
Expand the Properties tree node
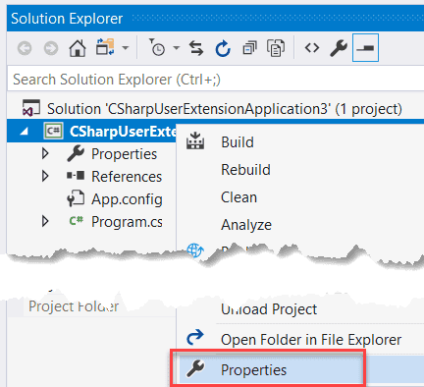pos(45,153)
